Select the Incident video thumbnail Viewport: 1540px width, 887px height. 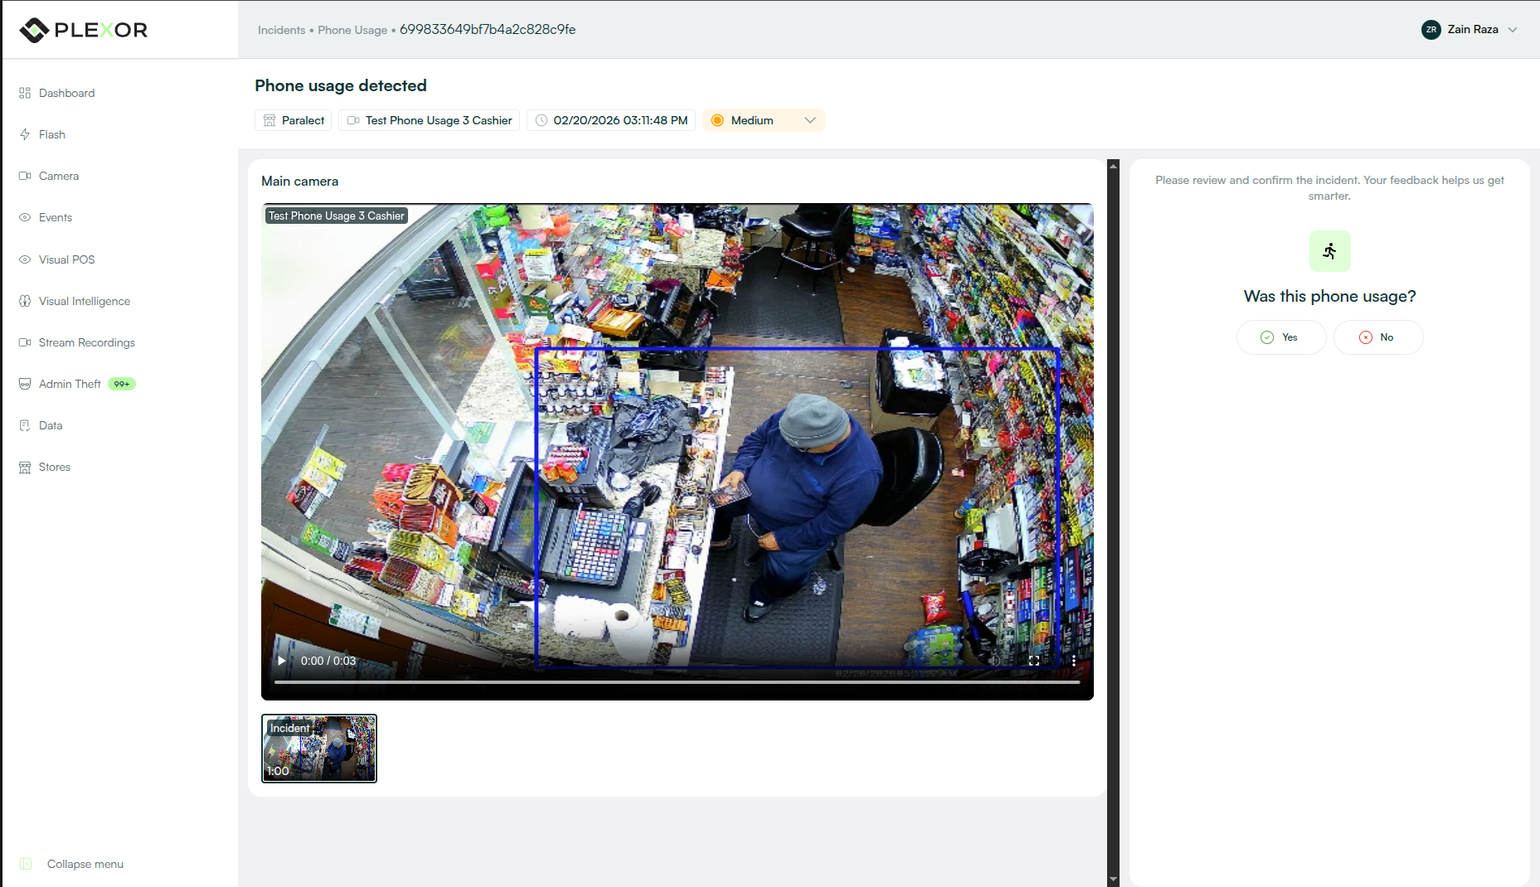319,749
